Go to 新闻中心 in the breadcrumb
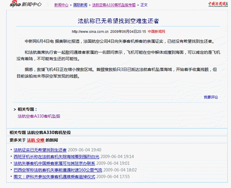 tap(61, 5)
